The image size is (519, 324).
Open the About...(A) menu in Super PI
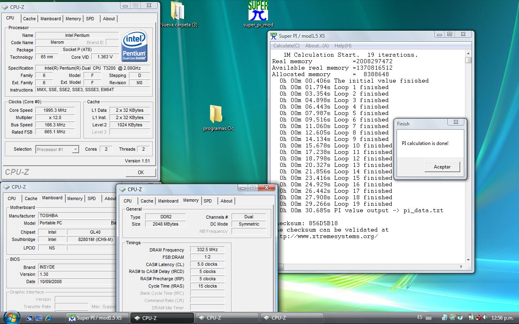pos(317,46)
